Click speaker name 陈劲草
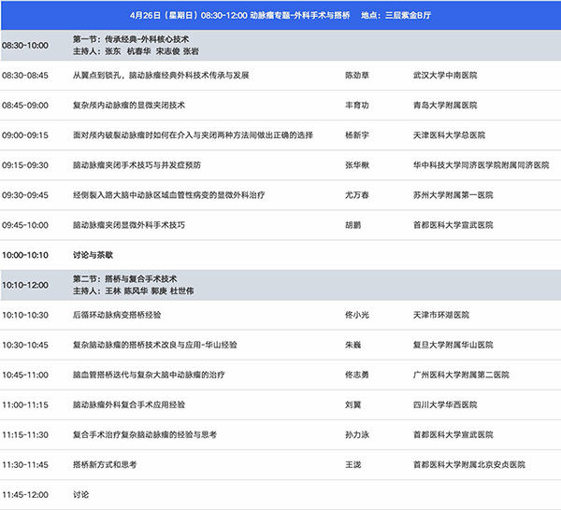 click(x=357, y=75)
